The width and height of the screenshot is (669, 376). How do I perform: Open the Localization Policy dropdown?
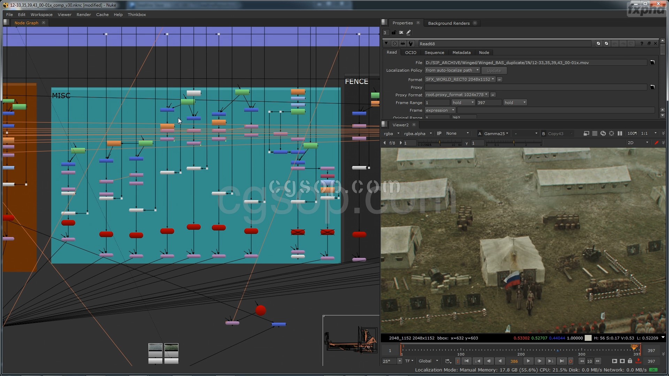(x=452, y=70)
